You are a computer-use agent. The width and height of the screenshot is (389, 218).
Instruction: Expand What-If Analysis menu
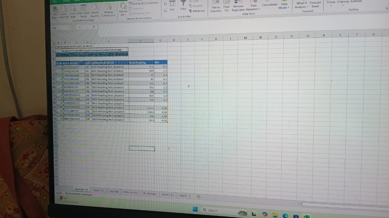(x=302, y=5)
